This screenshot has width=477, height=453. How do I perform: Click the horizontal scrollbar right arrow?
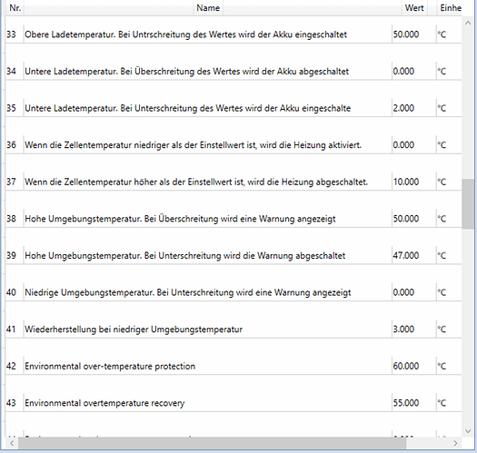455,443
